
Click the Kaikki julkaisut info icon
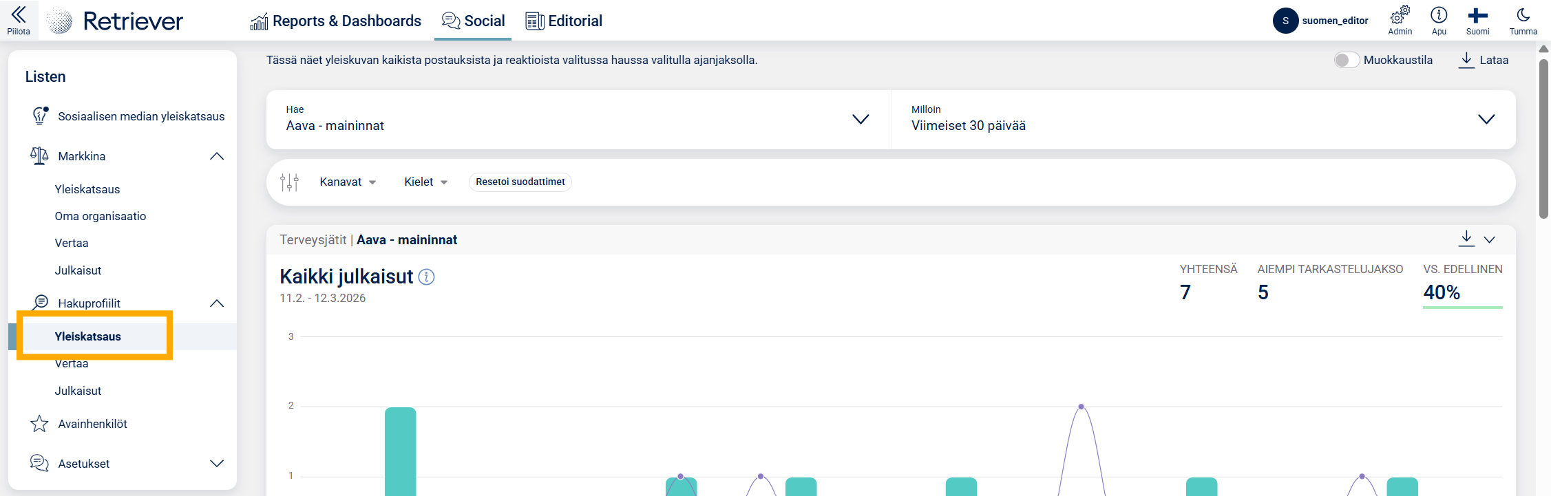click(427, 277)
